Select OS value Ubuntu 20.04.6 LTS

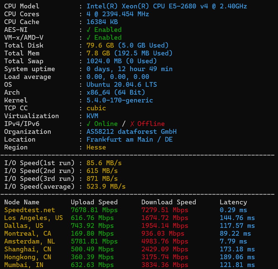pyautogui.click(x=122, y=85)
